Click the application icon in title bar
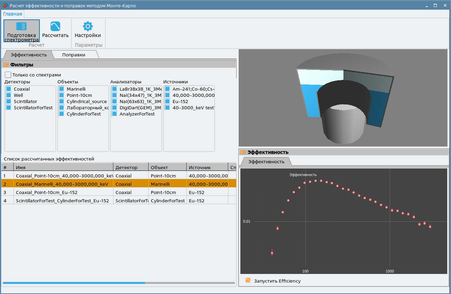The height and width of the screenshot is (294, 451). [5, 5]
